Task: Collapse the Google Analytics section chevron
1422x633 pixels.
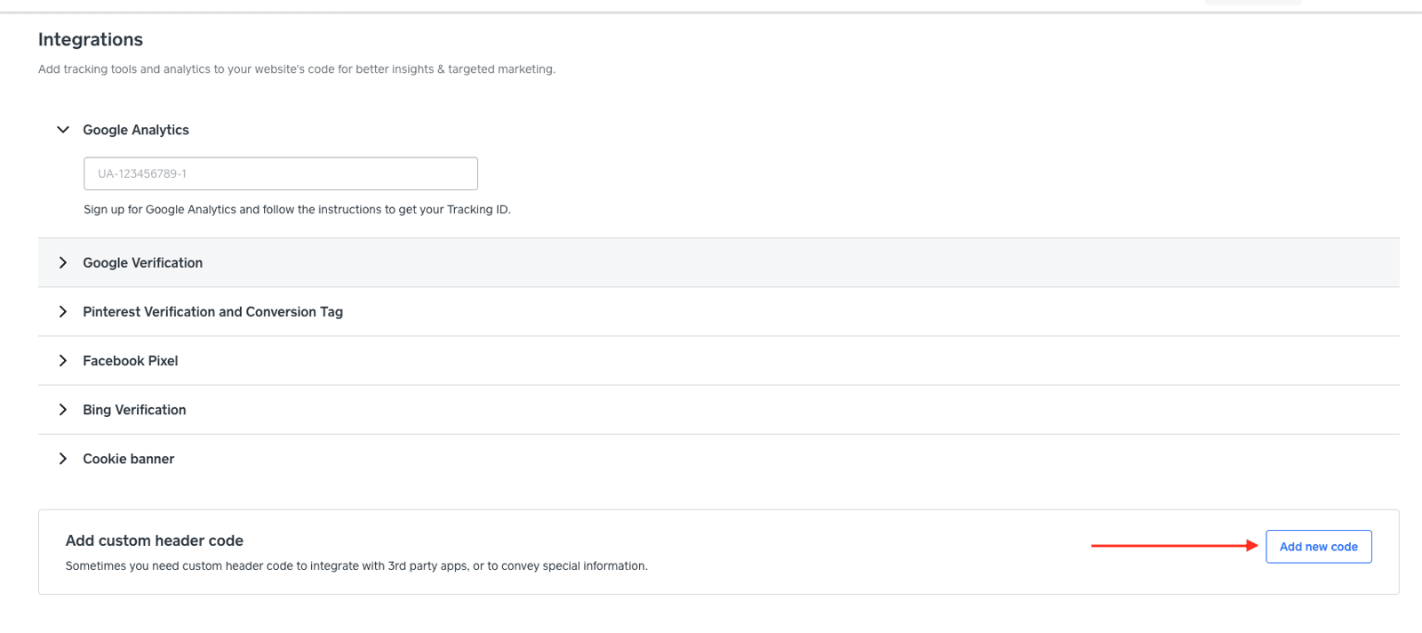Action: (63, 130)
